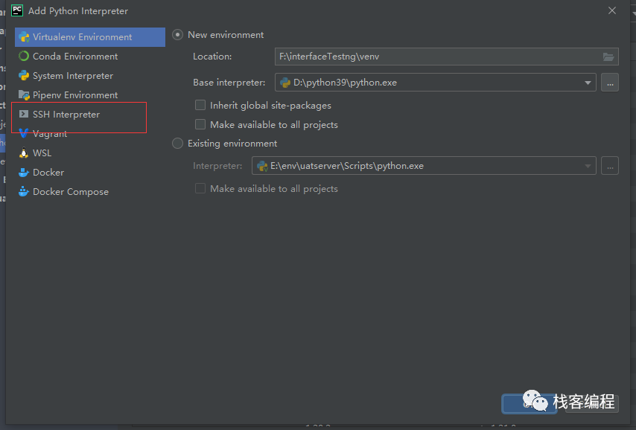Open Pipenv Environment settings
This screenshot has width=636, height=430.
pyautogui.click(x=89, y=95)
